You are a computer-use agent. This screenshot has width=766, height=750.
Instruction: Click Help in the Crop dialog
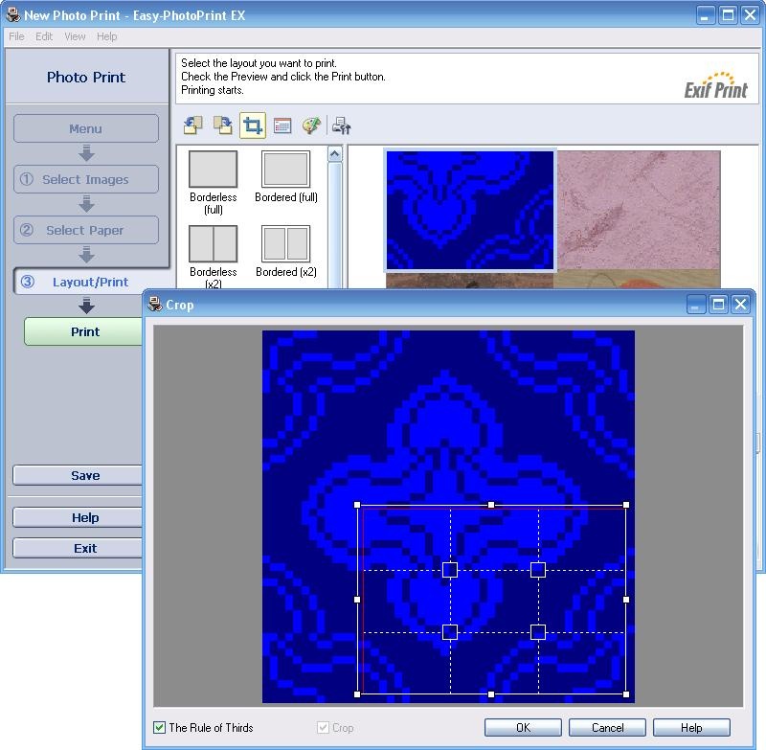pos(691,728)
